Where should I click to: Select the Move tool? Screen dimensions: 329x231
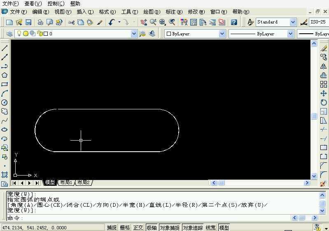pyautogui.click(x=324, y=93)
